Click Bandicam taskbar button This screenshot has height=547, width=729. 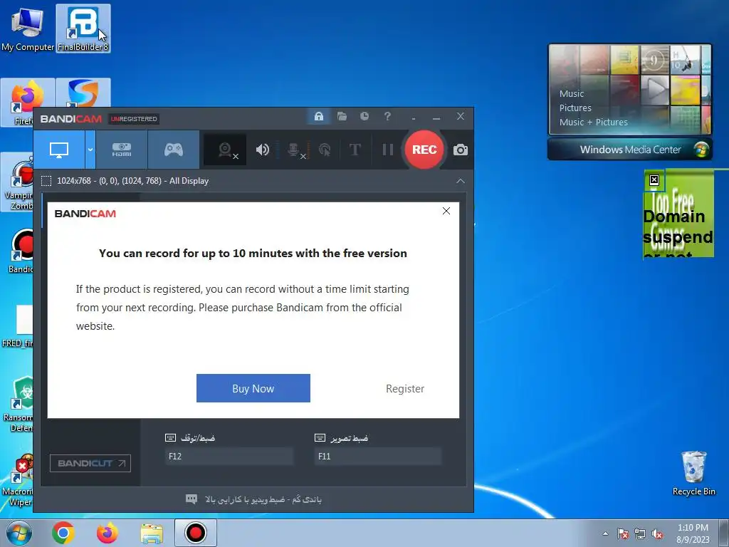point(196,533)
